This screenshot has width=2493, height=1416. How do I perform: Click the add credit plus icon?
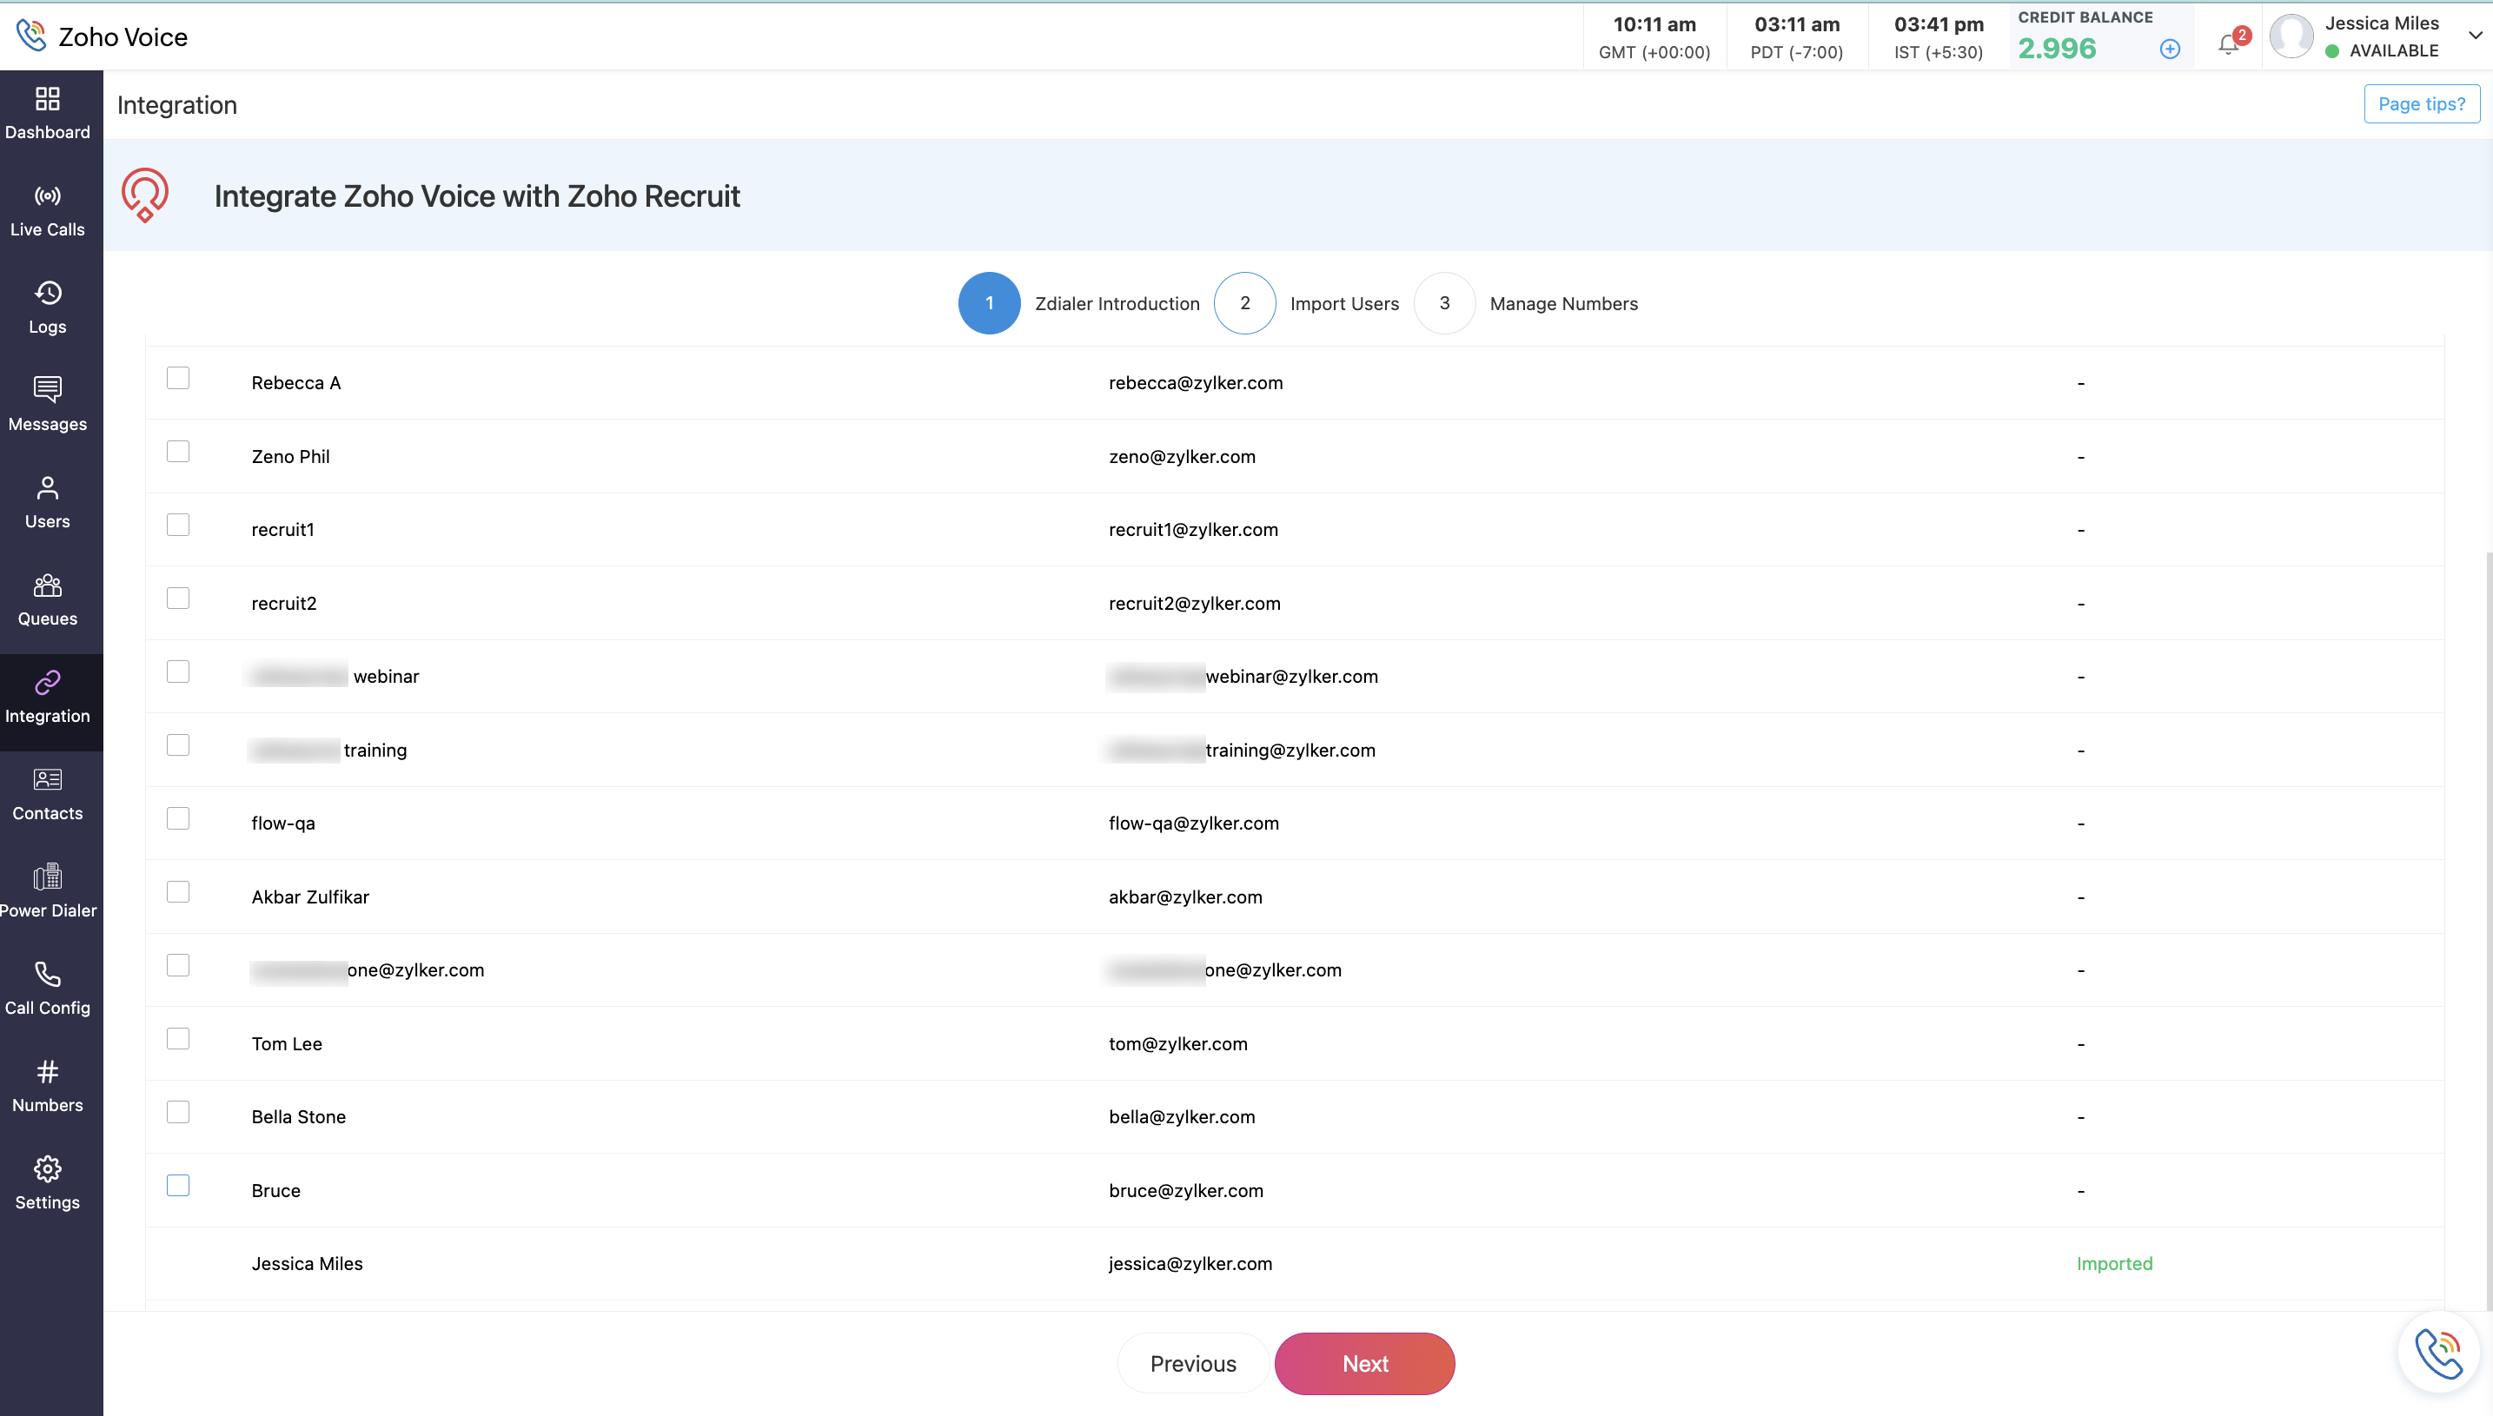[2169, 49]
